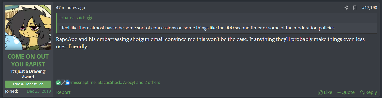Click the "It's Just a Drawing" Award title
The image size is (382, 98).
coord(28,74)
